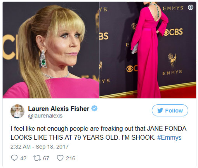Image resolution: width=198 pixels, height=168 pixels.
Task: Click the reply speech bubble icon
Action: (14, 158)
